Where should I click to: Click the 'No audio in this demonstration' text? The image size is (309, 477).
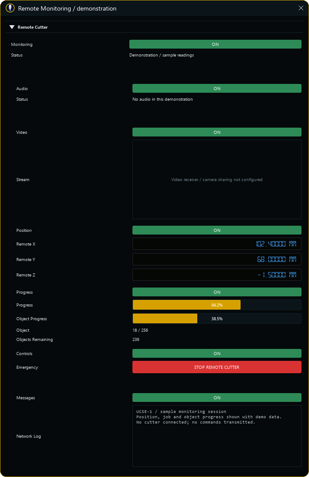tap(162, 99)
